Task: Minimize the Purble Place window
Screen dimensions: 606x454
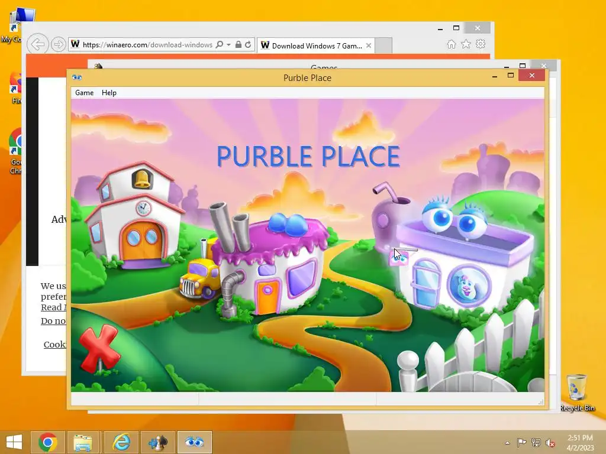Action: (x=494, y=77)
